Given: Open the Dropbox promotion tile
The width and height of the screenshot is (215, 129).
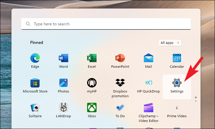Looking at the screenshot, I should tap(120, 87).
